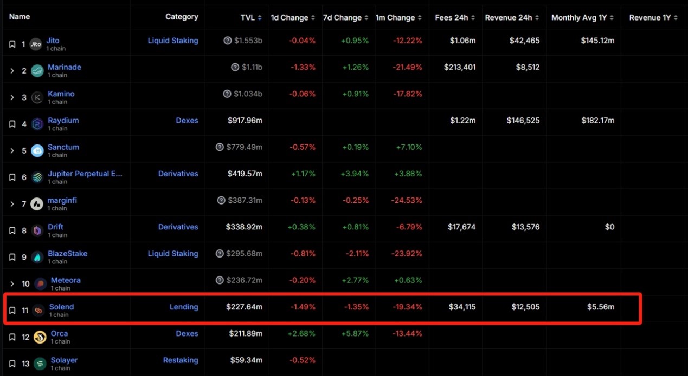Open the Jupiter Perpetual E... protocol link

coord(85,174)
